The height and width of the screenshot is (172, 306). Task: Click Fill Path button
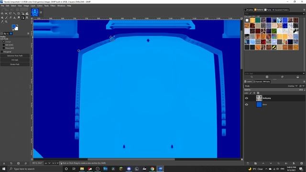(15, 60)
